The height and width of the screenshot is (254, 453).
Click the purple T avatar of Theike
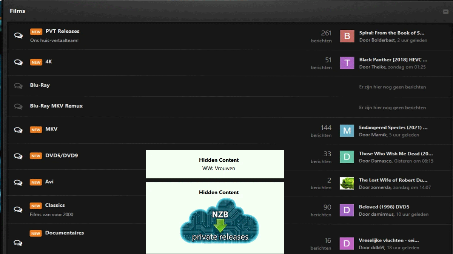pyautogui.click(x=347, y=63)
